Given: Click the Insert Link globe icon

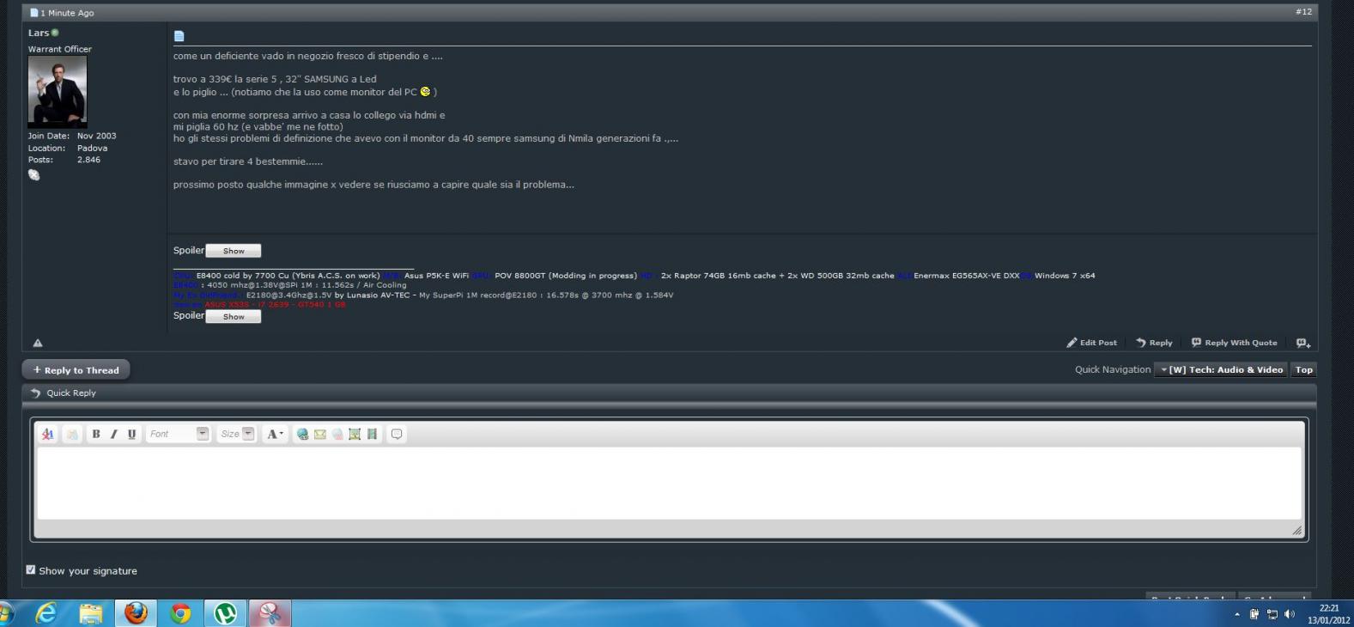Looking at the screenshot, I should [x=302, y=435].
